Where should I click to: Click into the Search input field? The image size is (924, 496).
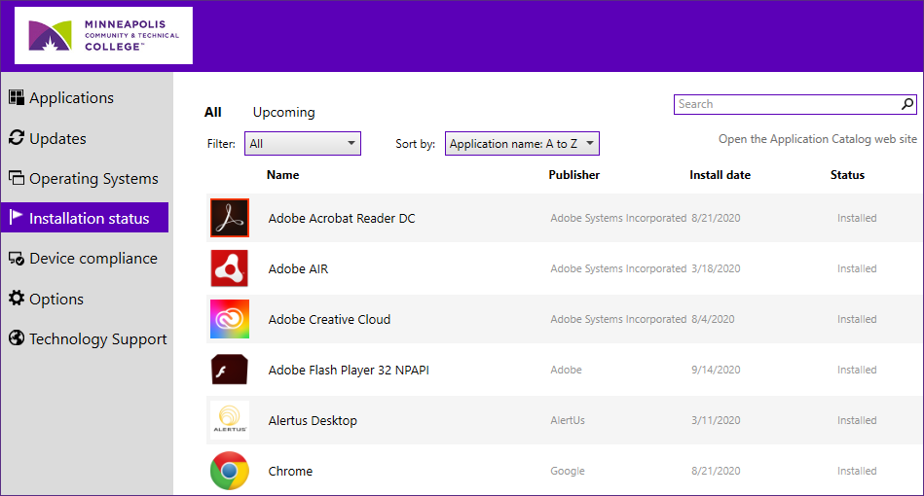tap(795, 104)
